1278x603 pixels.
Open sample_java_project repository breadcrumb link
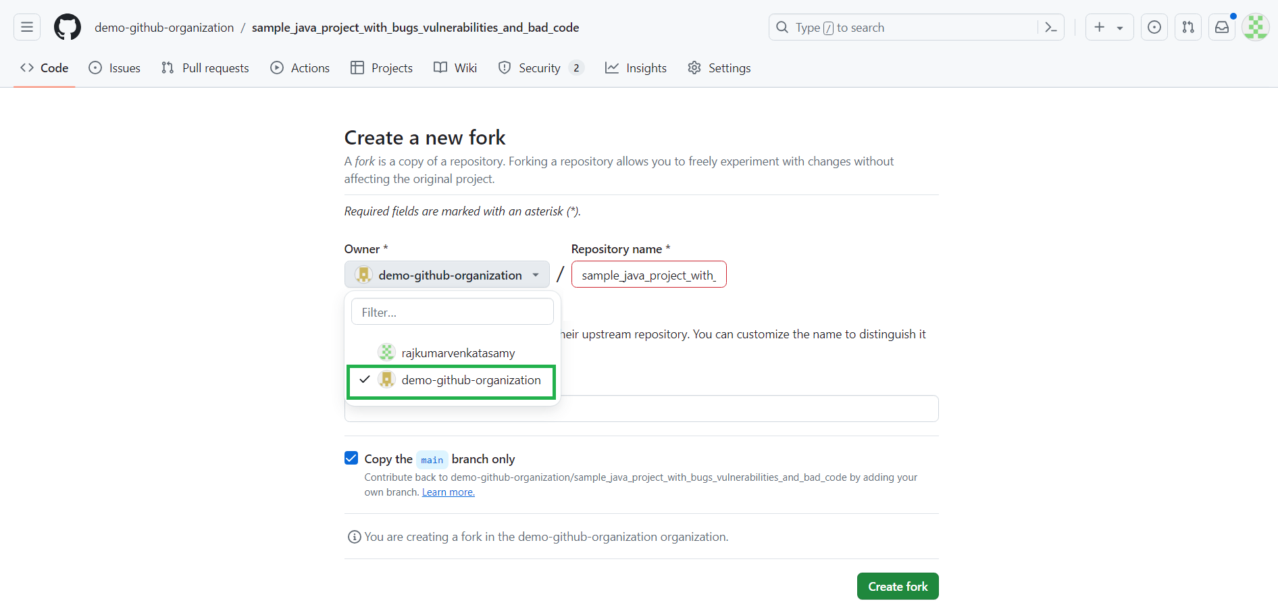pyautogui.click(x=415, y=27)
